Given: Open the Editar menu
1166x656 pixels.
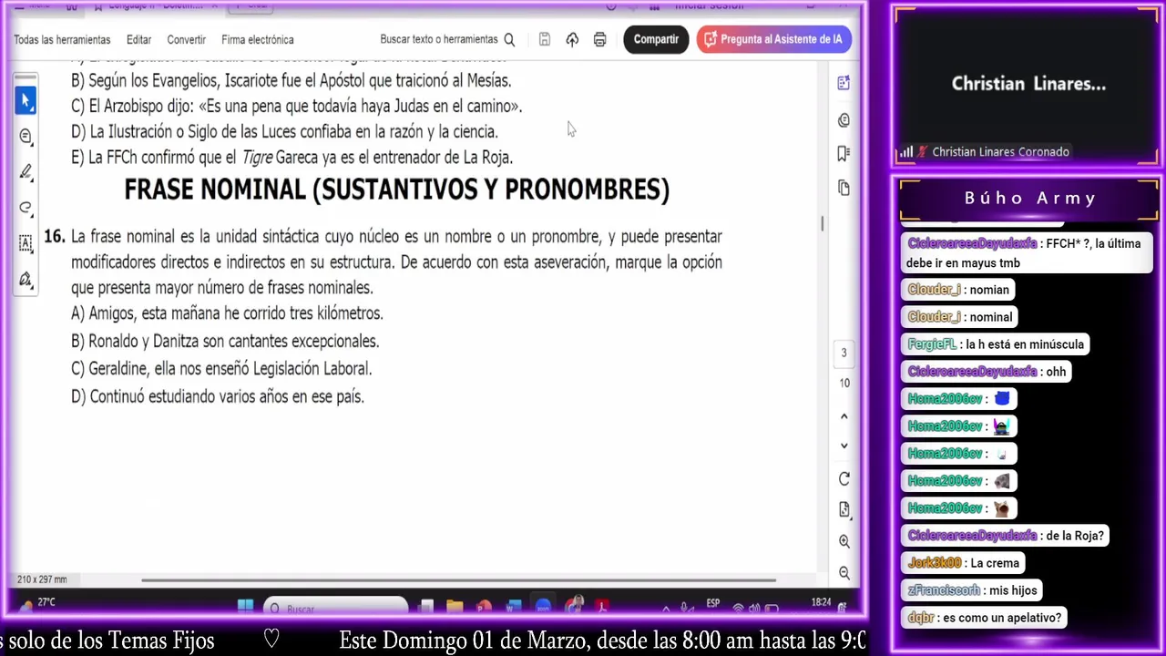Looking at the screenshot, I should pyautogui.click(x=138, y=39).
